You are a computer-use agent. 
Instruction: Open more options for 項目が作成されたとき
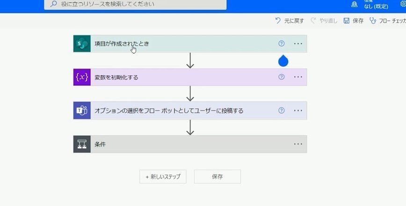(x=298, y=44)
